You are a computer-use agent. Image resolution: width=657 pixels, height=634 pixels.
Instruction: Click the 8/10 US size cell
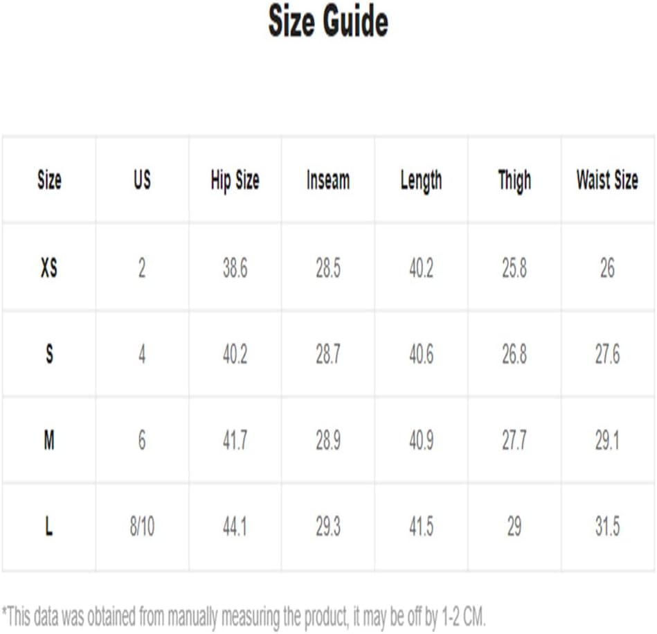[x=142, y=526]
